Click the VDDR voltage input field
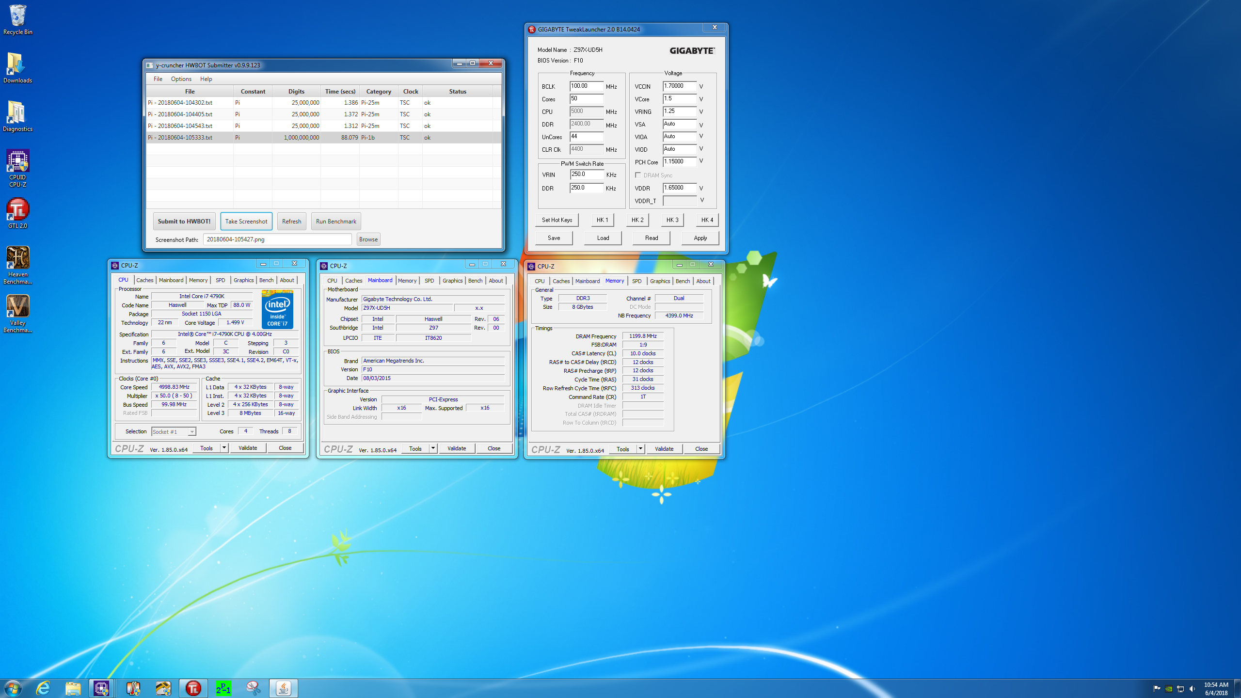1241x698 pixels. click(680, 188)
